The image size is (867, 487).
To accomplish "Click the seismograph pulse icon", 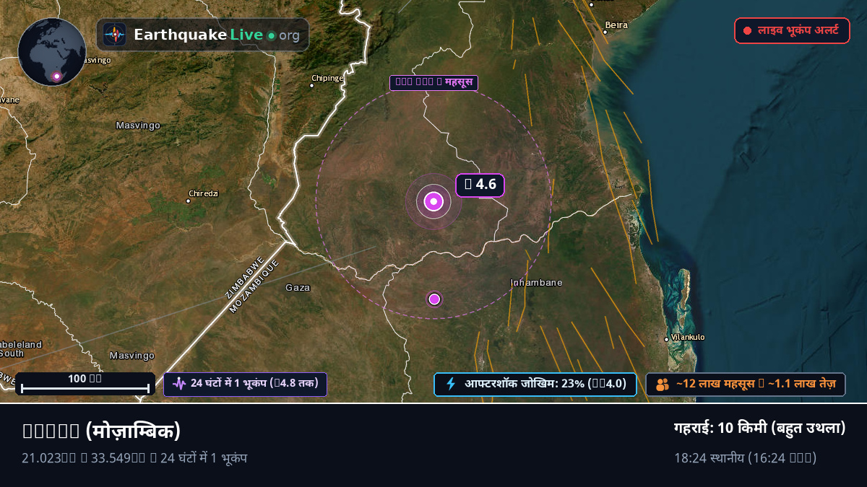I will [179, 384].
